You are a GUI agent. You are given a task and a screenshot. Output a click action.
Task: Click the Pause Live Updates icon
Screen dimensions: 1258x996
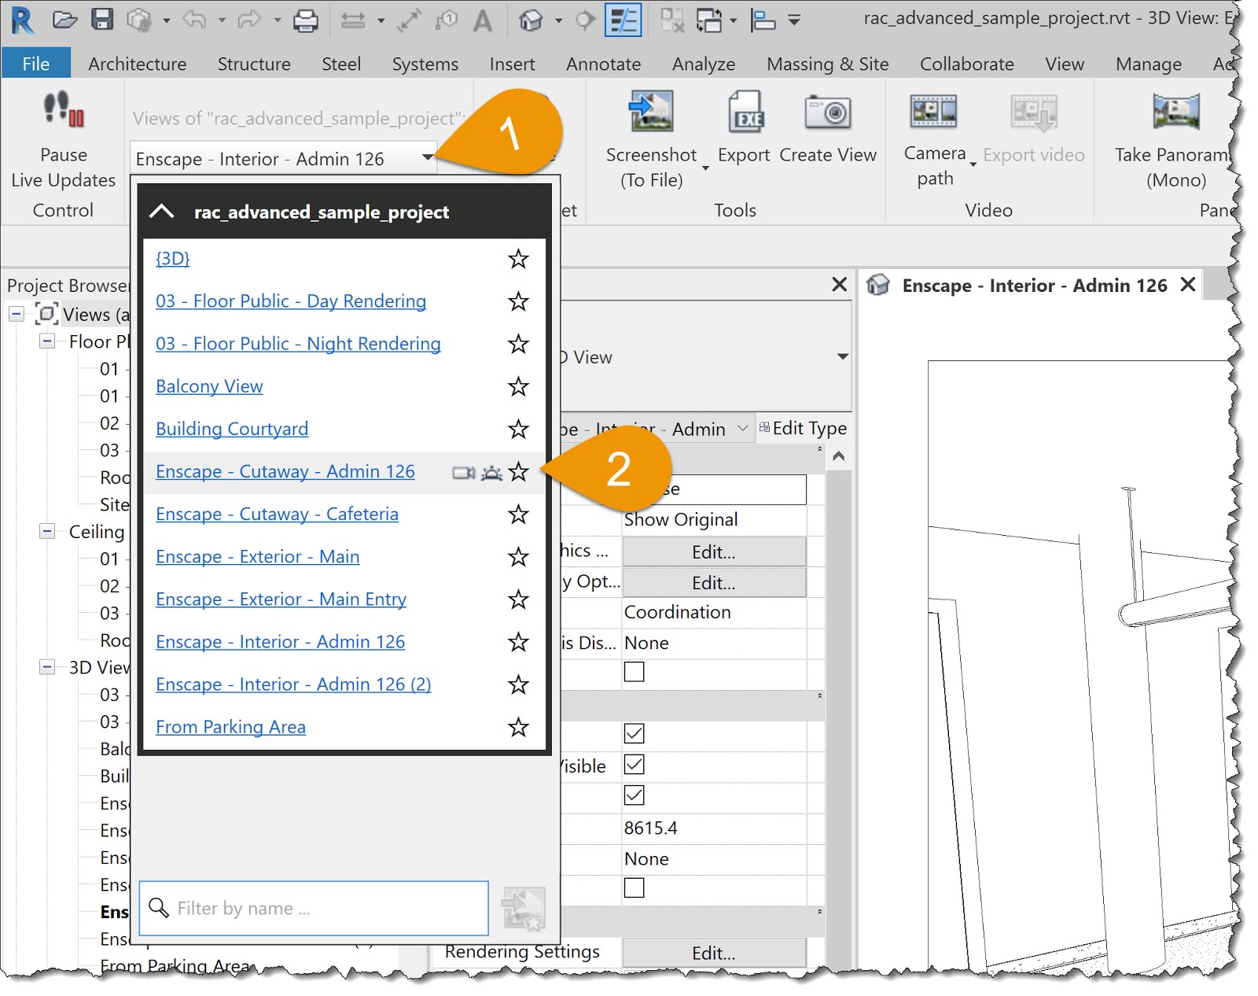click(x=63, y=109)
